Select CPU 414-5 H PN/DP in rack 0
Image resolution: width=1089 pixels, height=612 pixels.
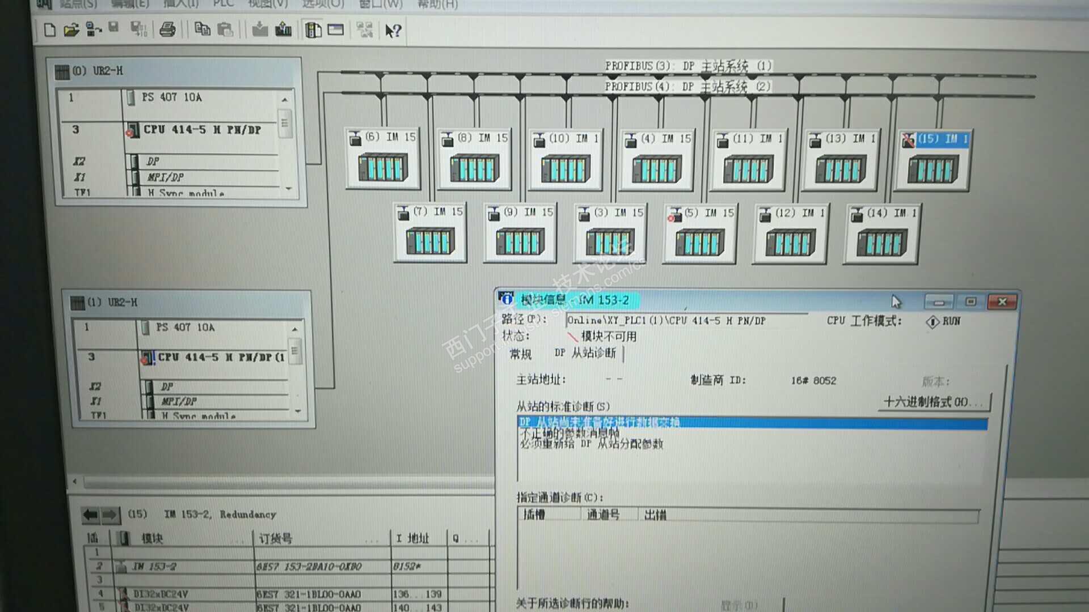(201, 130)
